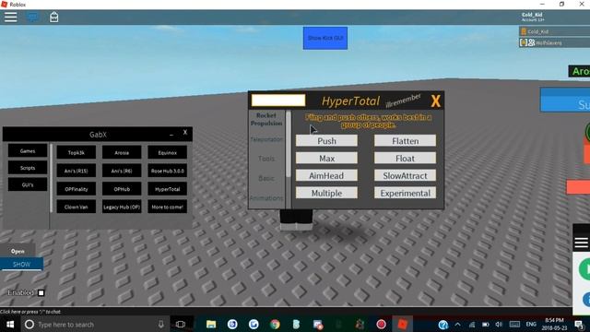Launch Ani's (R6) script
The height and width of the screenshot is (332, 590).
tap(122, 171)
